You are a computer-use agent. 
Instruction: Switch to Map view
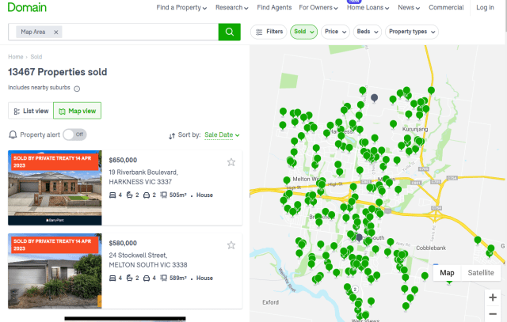click(78, 111)
